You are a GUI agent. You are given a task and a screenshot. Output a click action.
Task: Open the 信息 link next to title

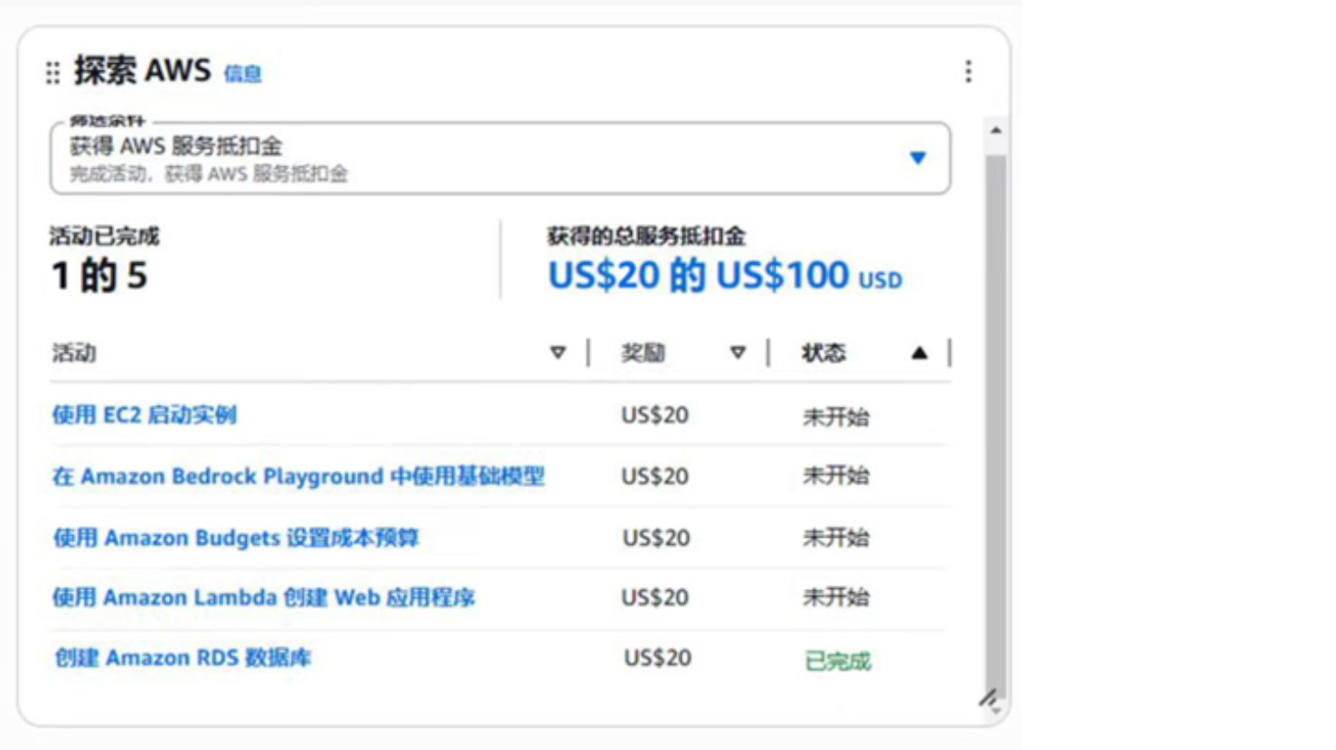point(242,74)
